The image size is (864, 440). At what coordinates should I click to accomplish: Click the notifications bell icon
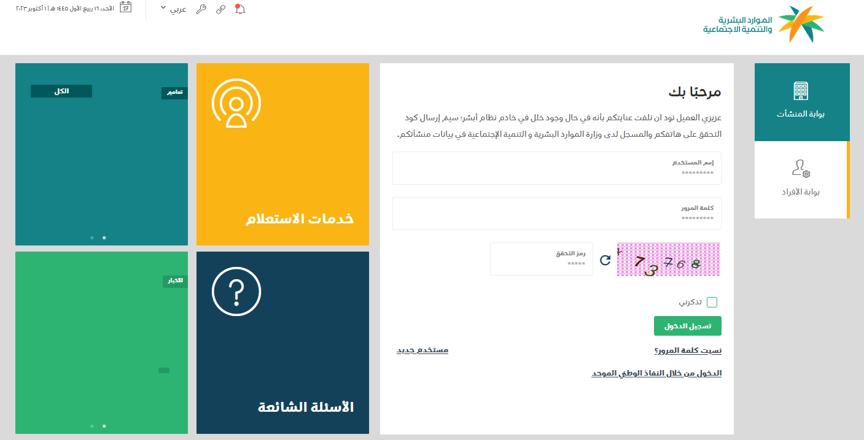240,9
